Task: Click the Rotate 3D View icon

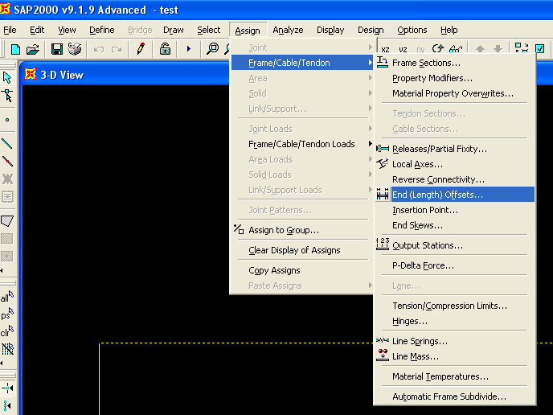Action: (x=438, y=49)
